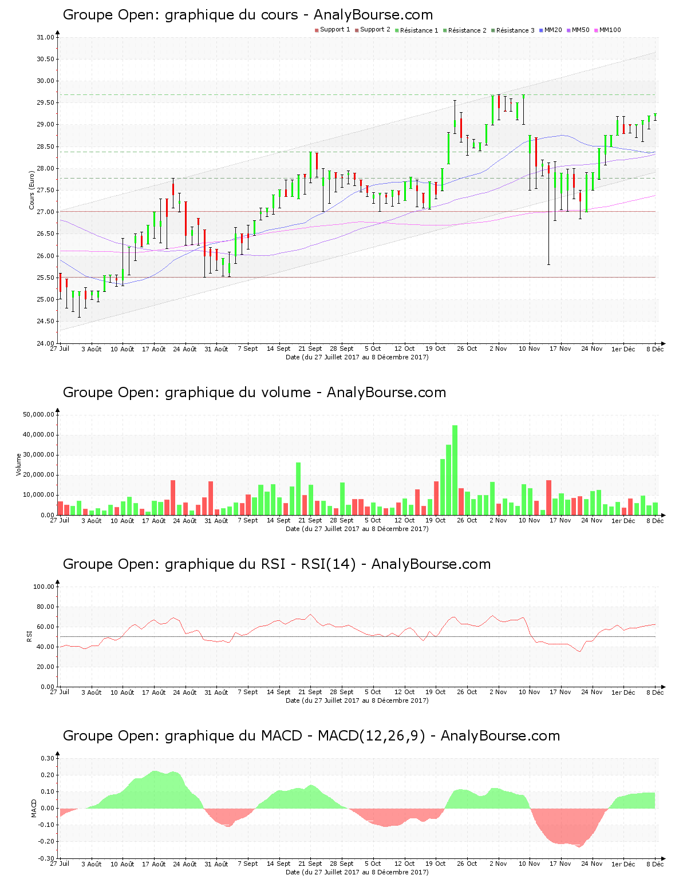
Task: Click the 40.00 value on RSI axis
Action: point(45,647)
